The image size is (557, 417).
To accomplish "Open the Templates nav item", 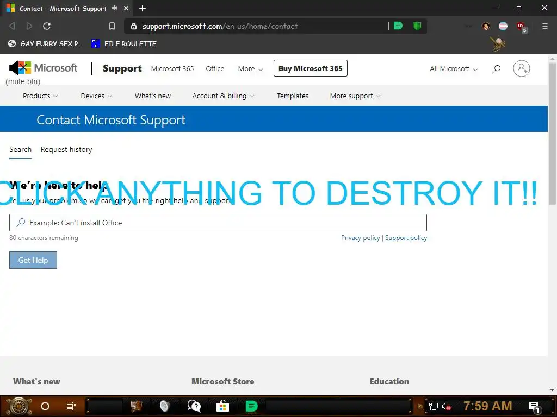I will coord(293,96).
